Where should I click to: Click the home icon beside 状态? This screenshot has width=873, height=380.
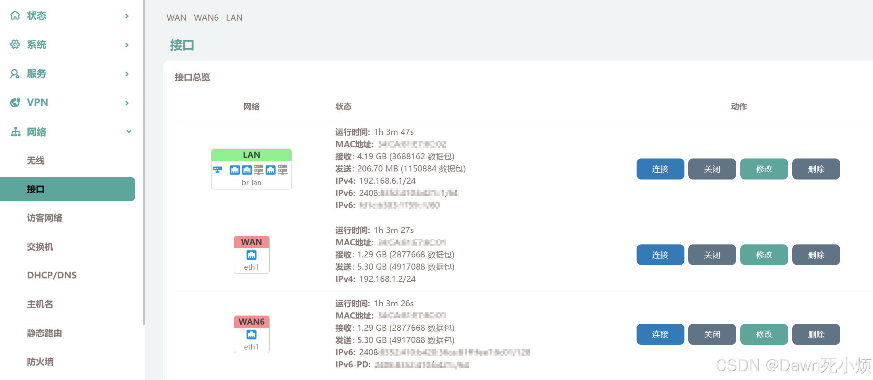click(x=15, y=16)
